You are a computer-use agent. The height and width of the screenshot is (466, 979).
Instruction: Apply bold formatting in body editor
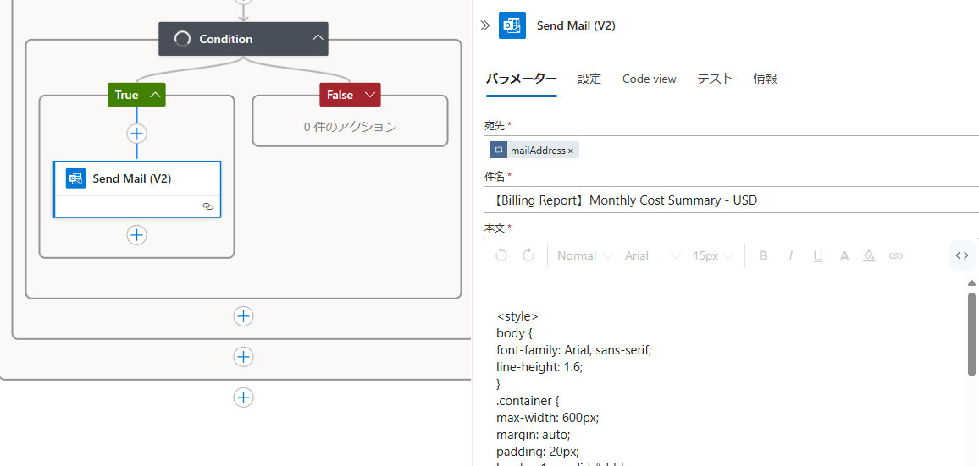point(762,255)
